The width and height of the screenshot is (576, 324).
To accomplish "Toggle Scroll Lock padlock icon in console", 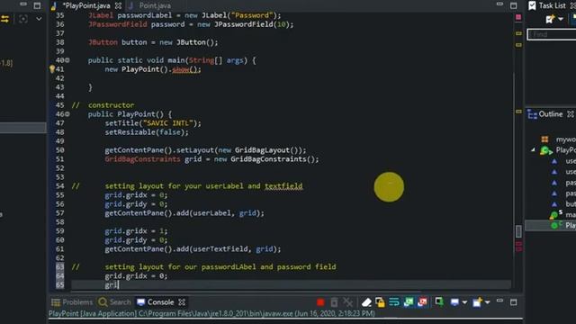I will pyautogui.click(x=380, y=302).
